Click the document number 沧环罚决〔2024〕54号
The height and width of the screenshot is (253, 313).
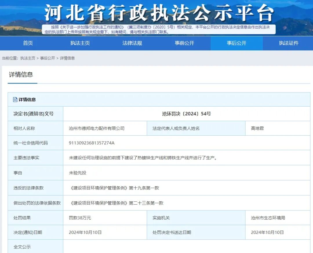click(186, 114)
